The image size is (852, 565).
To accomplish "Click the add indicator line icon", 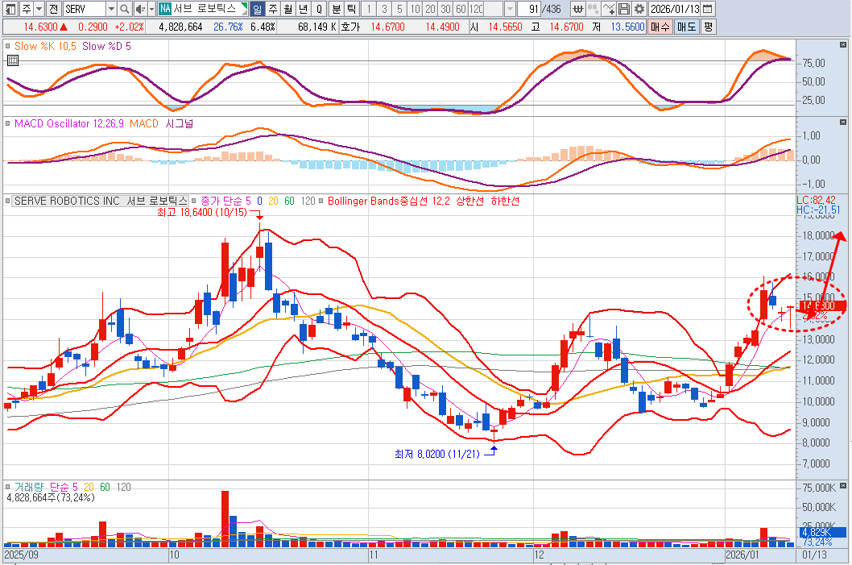I will tap(609, 9).
